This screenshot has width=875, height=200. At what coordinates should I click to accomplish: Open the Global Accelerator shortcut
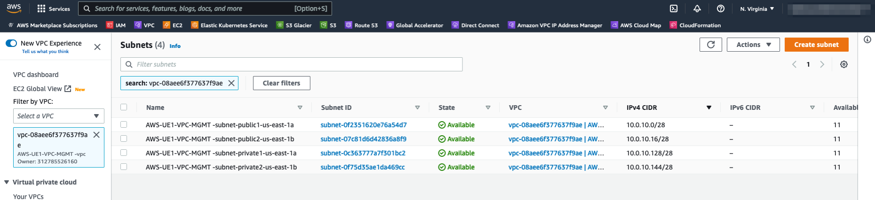tap(415, 25)
